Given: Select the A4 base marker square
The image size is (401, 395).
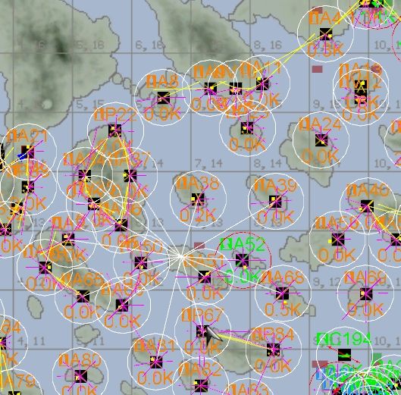Looking at the screenshot, I should click(x=326, y=34).
